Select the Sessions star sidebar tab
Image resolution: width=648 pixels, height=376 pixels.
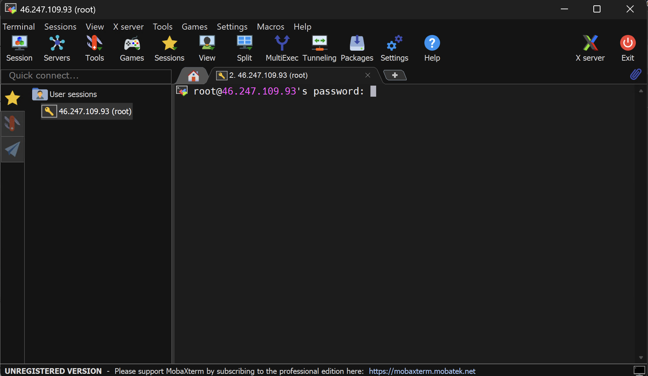(13, 98)
